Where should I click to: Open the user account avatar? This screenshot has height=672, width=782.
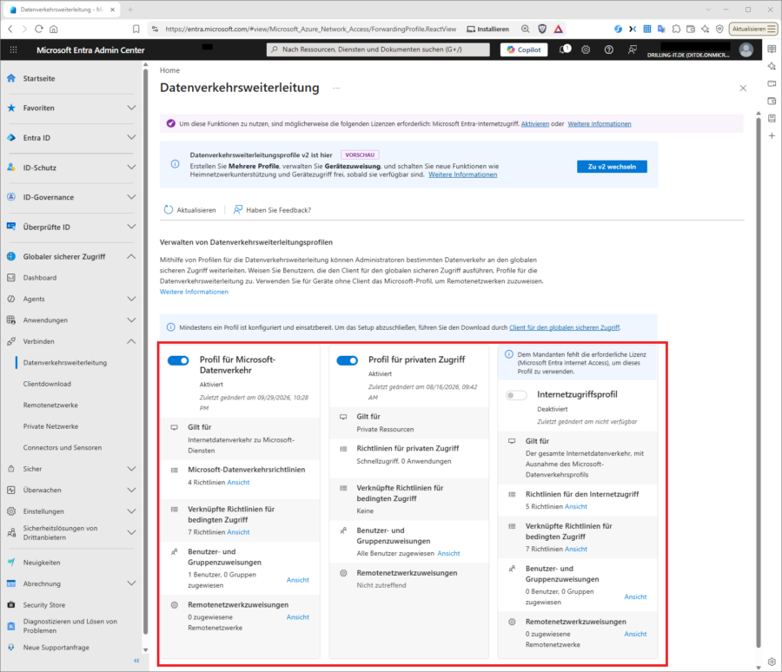coord(746,49)
